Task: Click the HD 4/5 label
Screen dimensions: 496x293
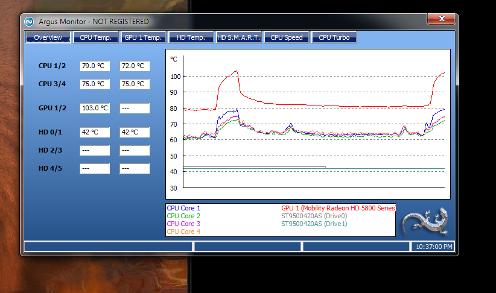Action: tap(50, 168)
